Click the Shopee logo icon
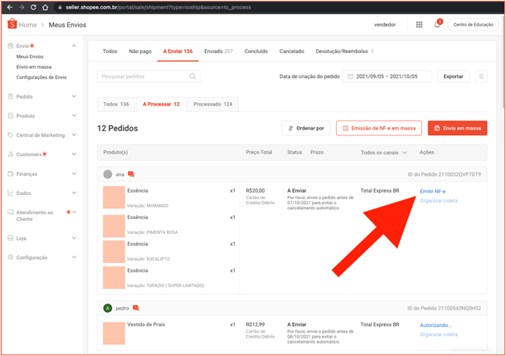The height and width of the screenshot is (356, 506). click(12, 23)
